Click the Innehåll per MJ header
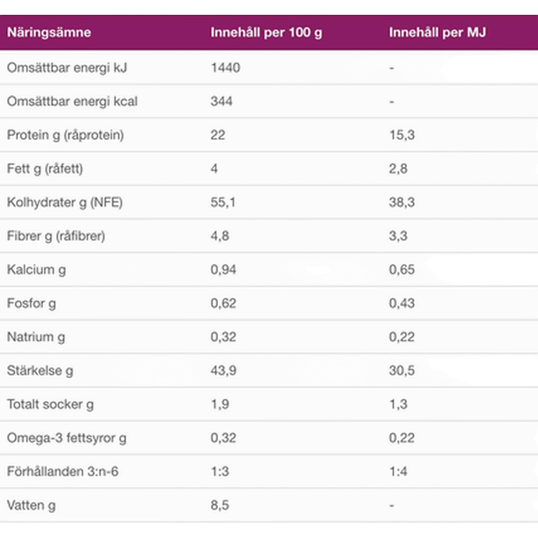 coord(437,33)
